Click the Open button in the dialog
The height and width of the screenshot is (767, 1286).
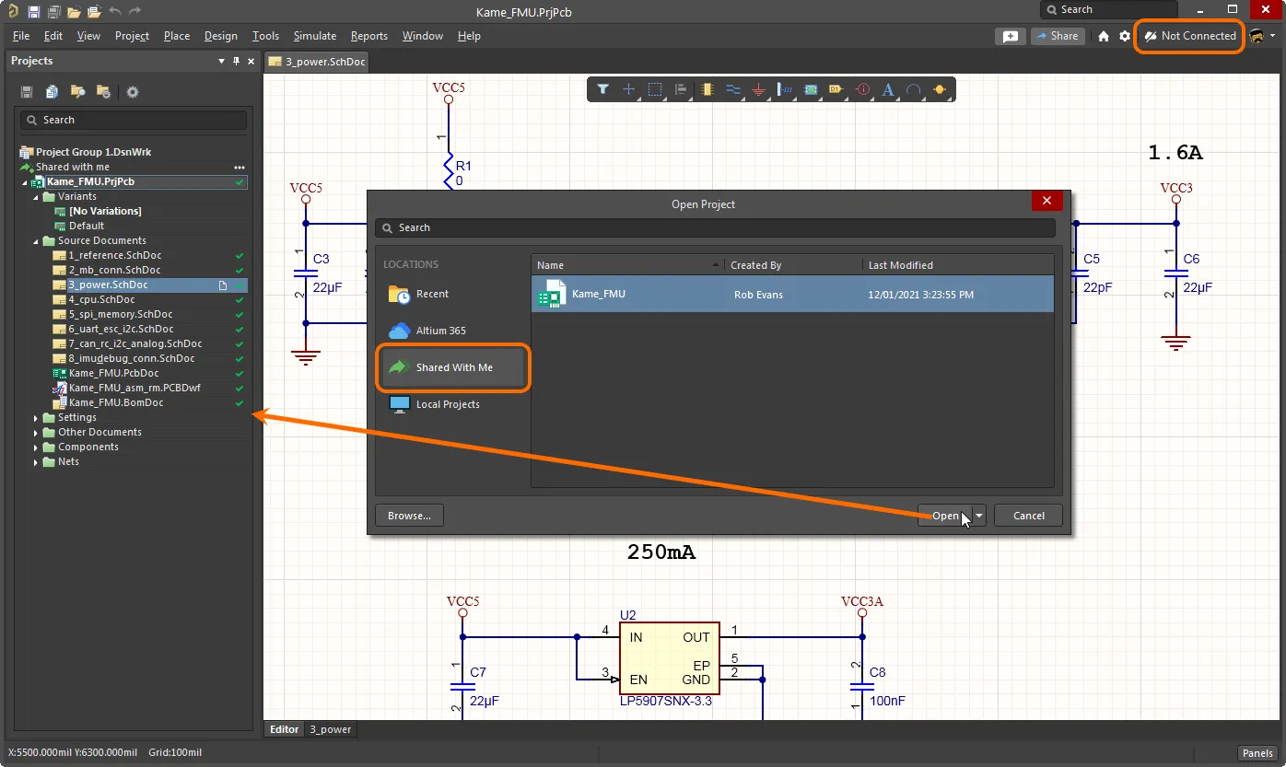coord(945,516)
